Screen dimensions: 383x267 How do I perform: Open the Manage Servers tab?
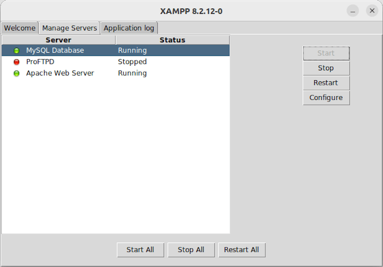click(69, 28)
